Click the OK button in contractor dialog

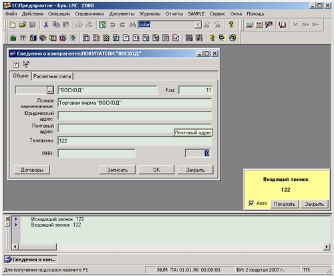tap(156, 170)
